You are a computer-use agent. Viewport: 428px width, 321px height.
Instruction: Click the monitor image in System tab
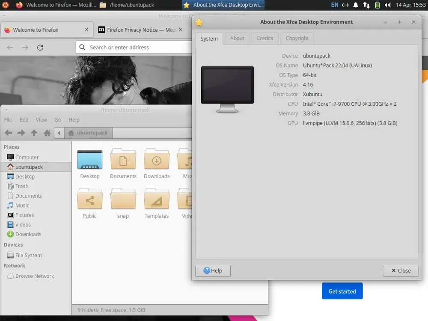[227, 89]
